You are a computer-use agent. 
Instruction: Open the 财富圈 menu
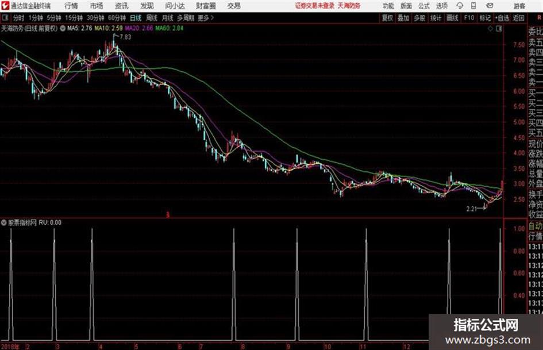coord(206,6)
